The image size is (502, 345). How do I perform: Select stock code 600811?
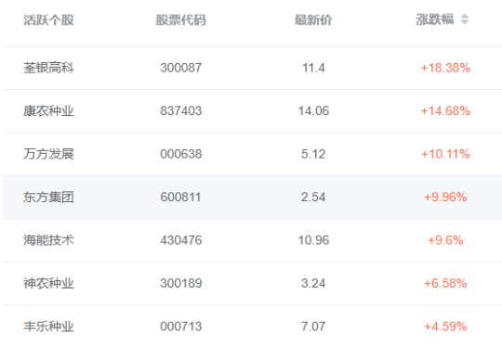point(180,198)
